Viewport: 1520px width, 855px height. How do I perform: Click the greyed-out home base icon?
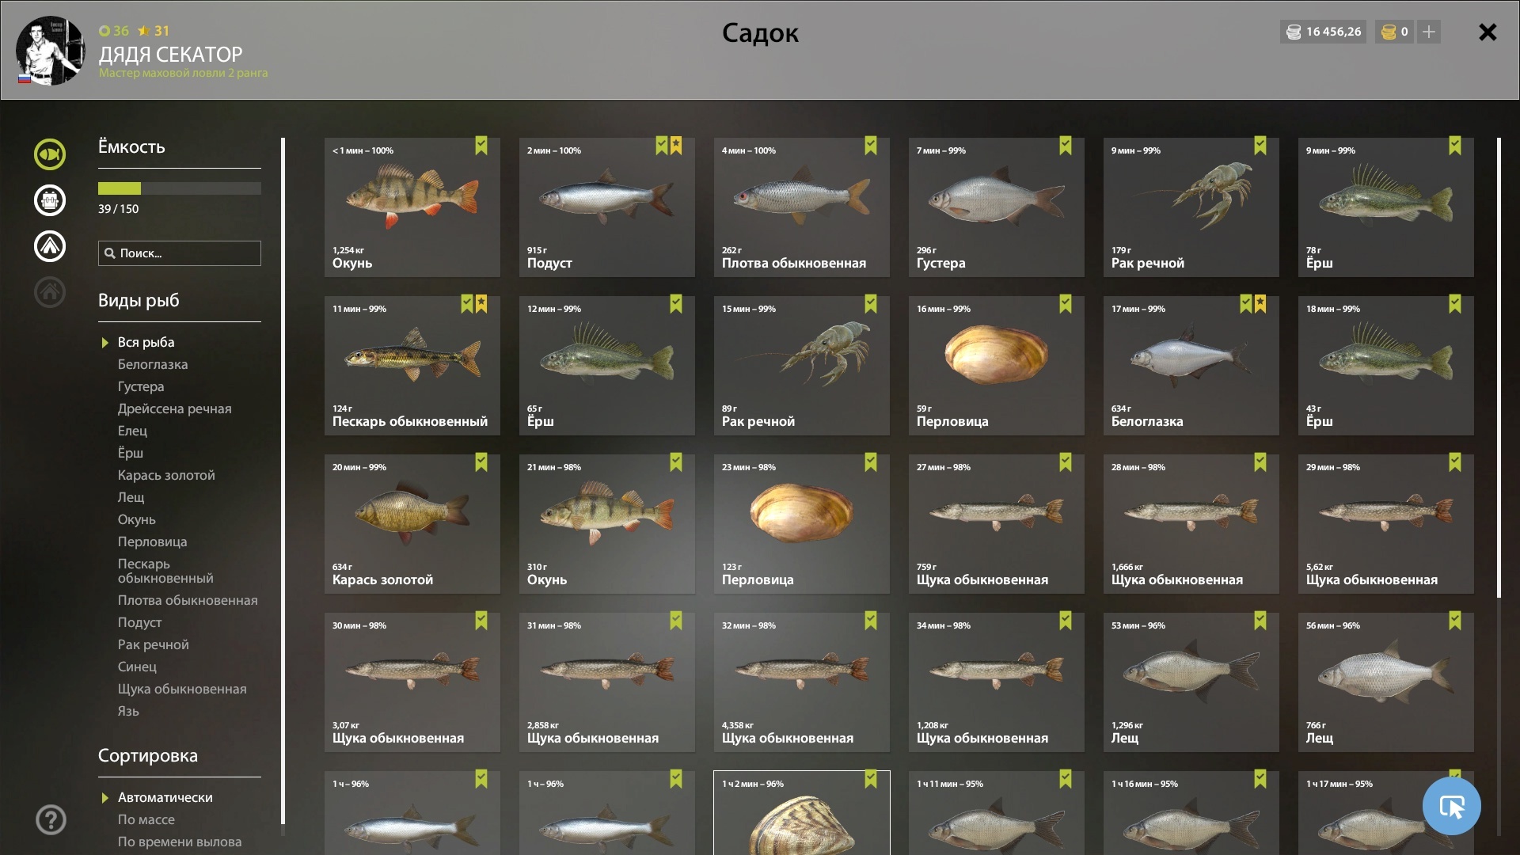pos(50,292)
